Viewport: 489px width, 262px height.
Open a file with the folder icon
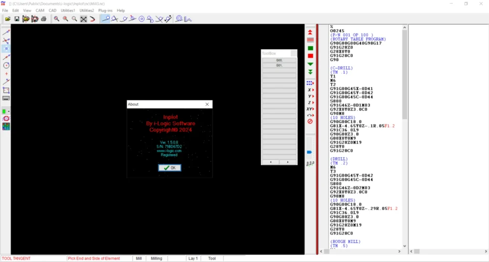pos(8,19)
